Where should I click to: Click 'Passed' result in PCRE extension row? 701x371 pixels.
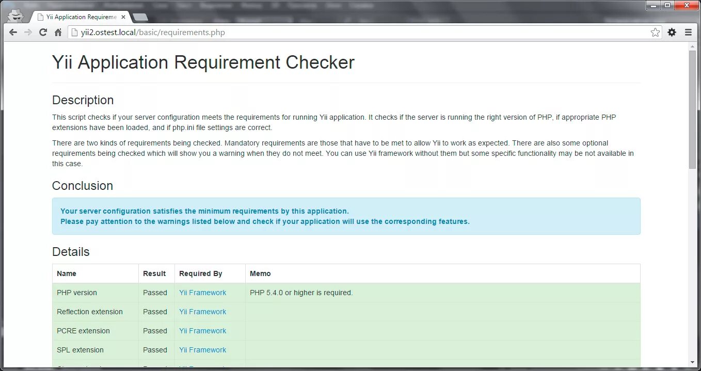155,331
